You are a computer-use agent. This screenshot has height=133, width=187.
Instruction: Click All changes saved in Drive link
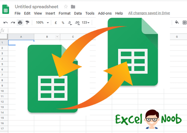pos(149,13)
